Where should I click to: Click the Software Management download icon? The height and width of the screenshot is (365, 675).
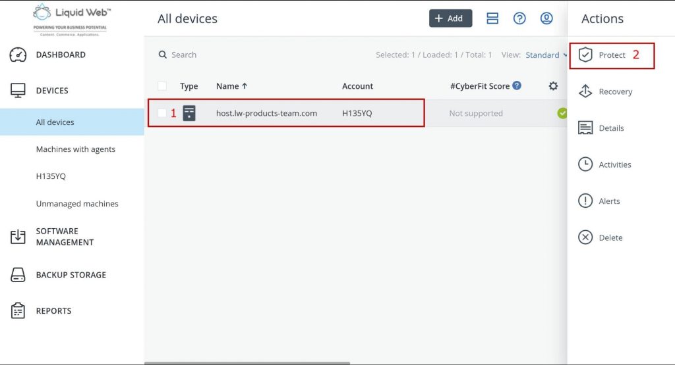coord(18,237)
